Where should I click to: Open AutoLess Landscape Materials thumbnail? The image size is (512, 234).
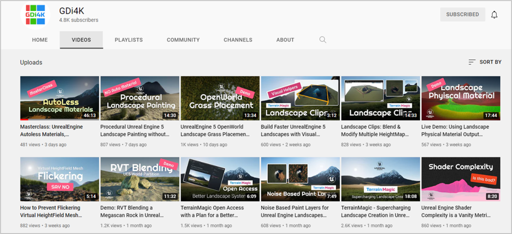click(59, 98)
